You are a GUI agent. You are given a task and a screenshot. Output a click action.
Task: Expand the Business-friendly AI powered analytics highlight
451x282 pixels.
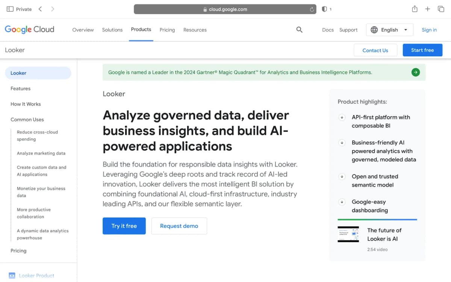click(342, 143)
